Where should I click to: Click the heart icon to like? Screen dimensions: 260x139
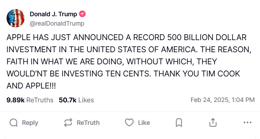[129, 123]
